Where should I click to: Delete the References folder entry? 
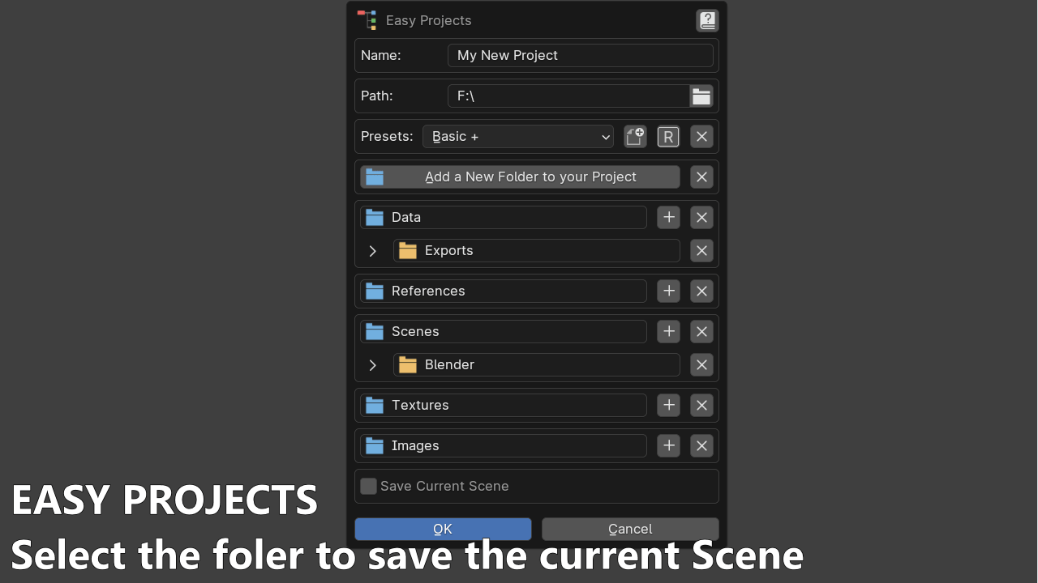tap(701, 291)
